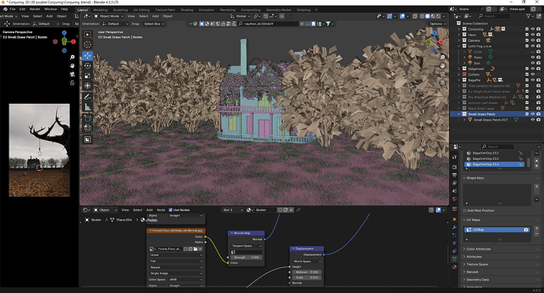Open the Global transform orientation dropdown
The height and width of the screenshot is (293, 544).
pos(240,16)
